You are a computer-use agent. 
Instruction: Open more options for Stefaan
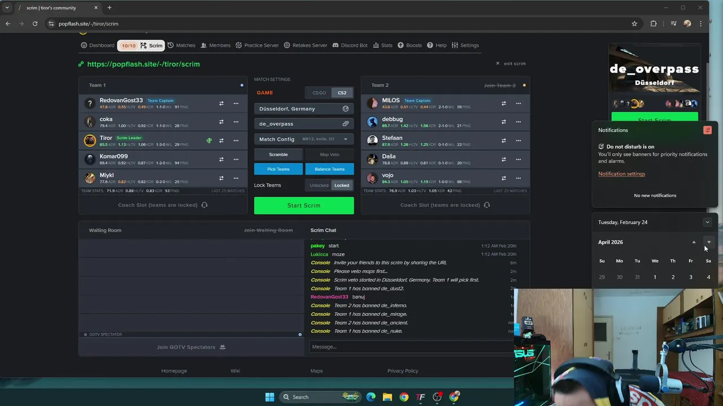(519, 140)
